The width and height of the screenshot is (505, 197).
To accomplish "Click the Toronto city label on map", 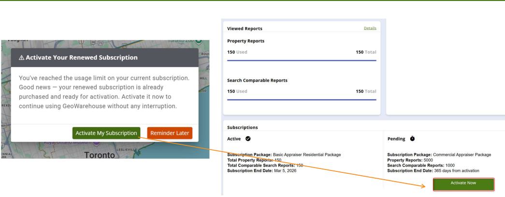I will tap(100, 155).
